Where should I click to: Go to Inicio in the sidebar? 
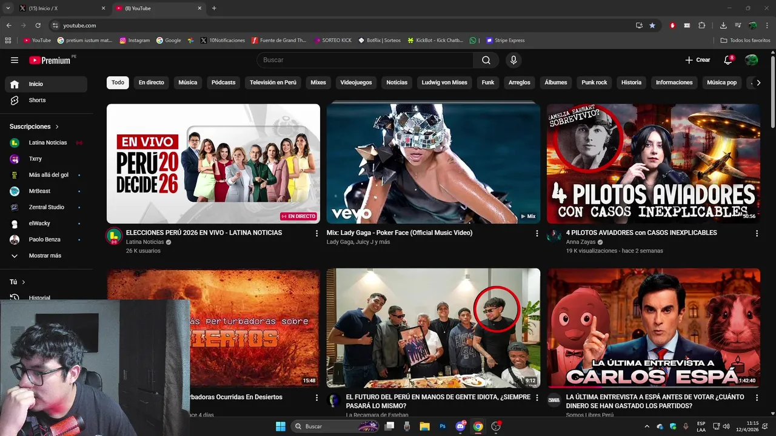pos(46,84)
